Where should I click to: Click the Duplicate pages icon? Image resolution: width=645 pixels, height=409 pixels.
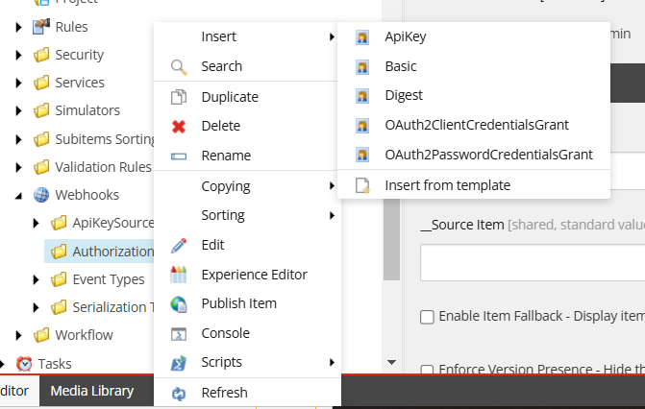[179, 97]
